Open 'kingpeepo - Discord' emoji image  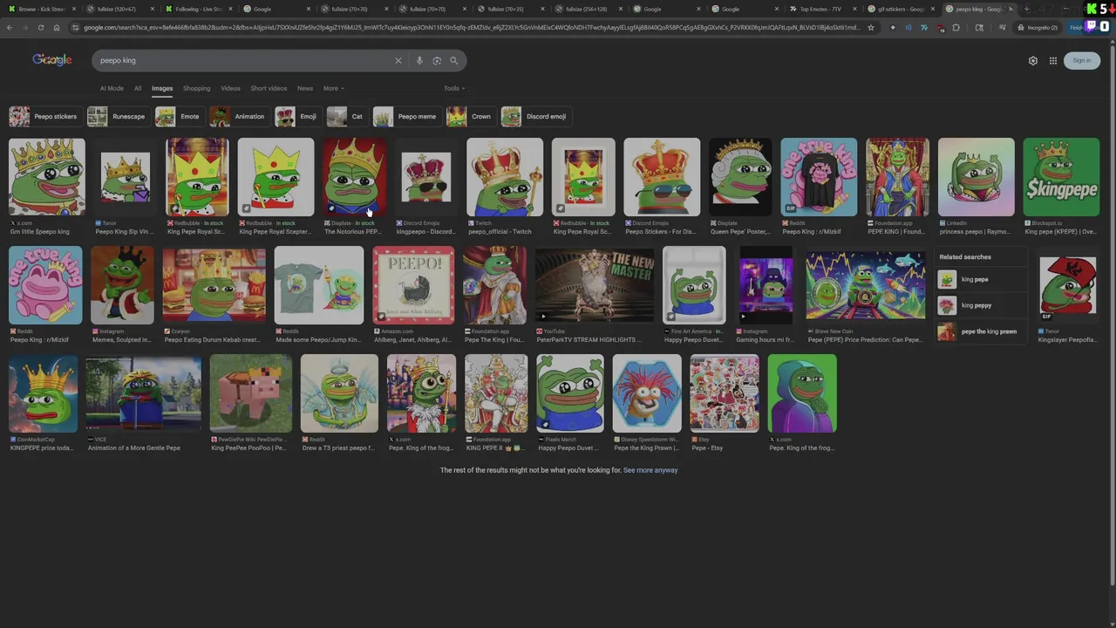[425, 177]
